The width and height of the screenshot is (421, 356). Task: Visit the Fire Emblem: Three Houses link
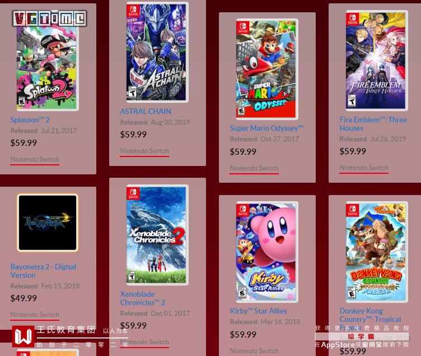[x=373, y=124]
